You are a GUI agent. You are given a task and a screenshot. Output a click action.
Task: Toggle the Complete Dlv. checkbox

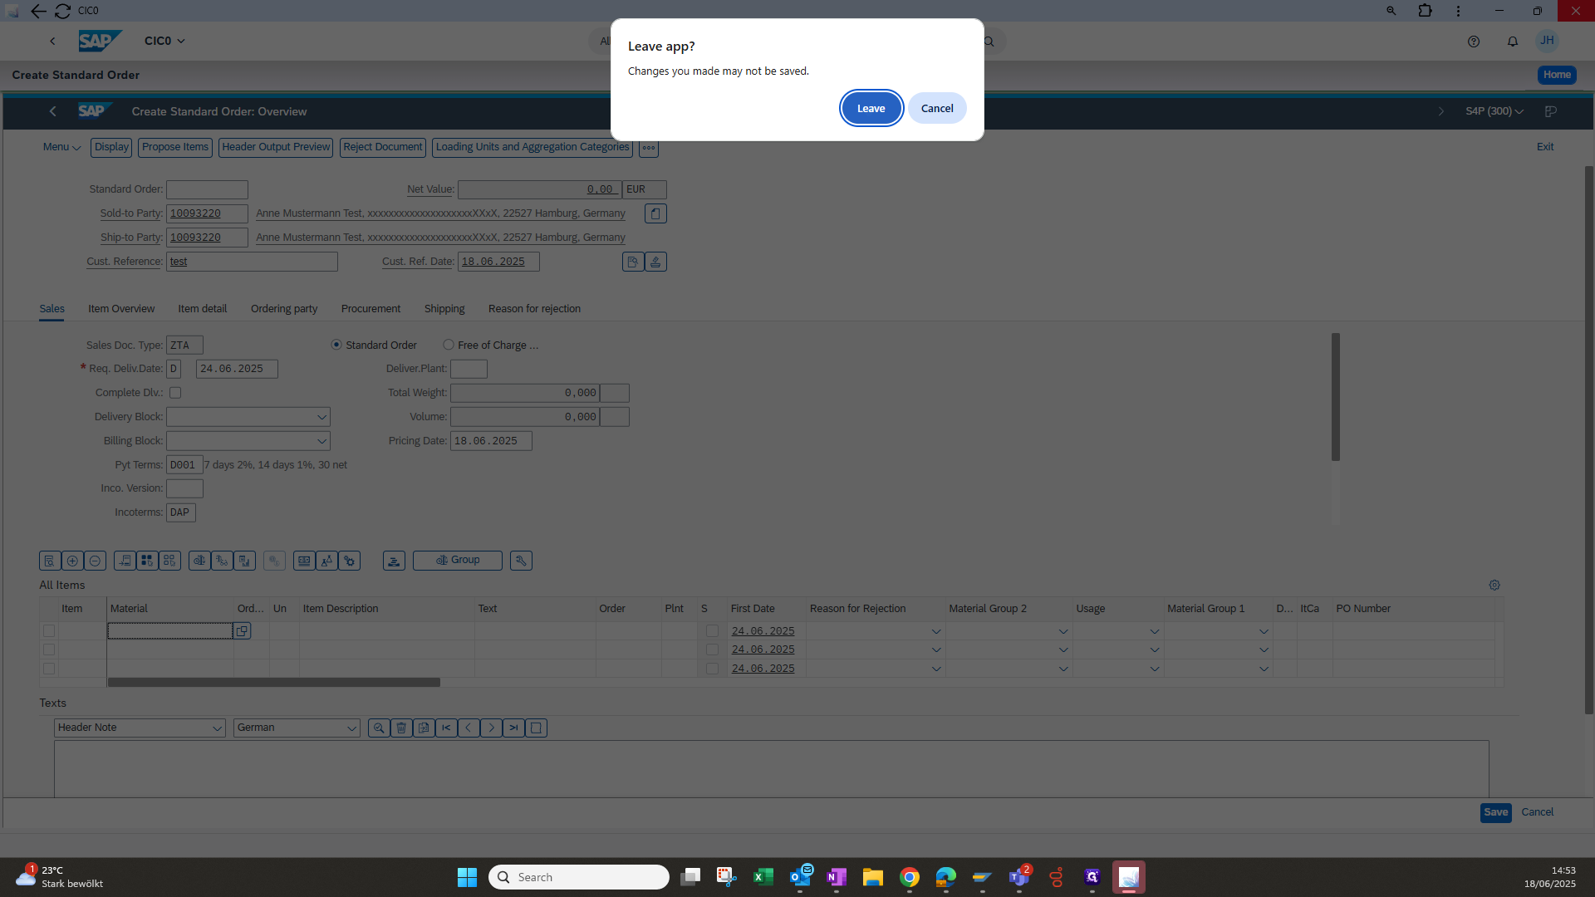click(x=175, y=393)
